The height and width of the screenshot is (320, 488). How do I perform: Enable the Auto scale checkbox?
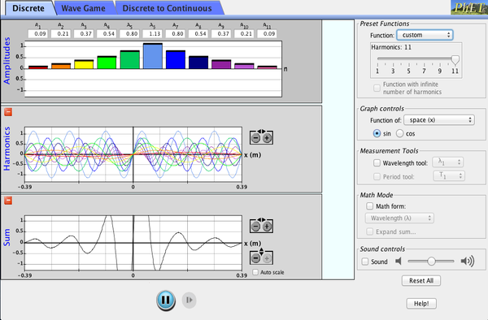point(255,272)
